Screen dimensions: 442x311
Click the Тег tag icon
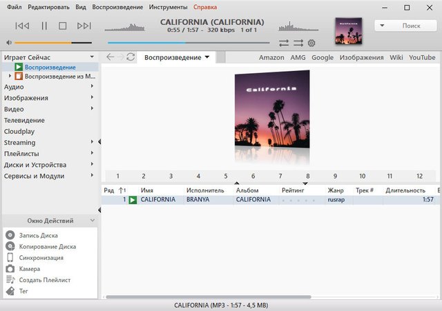[x=10, y=291]
